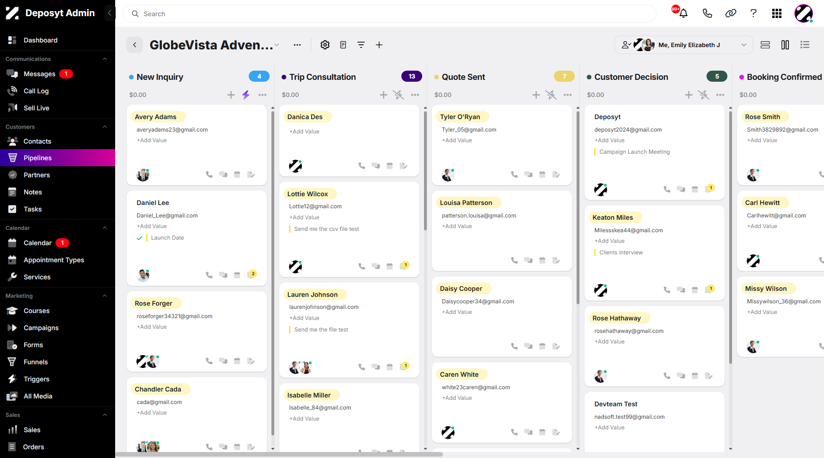Toggle Launch Date task checkmark on Daniel Lee
Image resolution: width=824 pixels, height=458 pixels.
139,238
